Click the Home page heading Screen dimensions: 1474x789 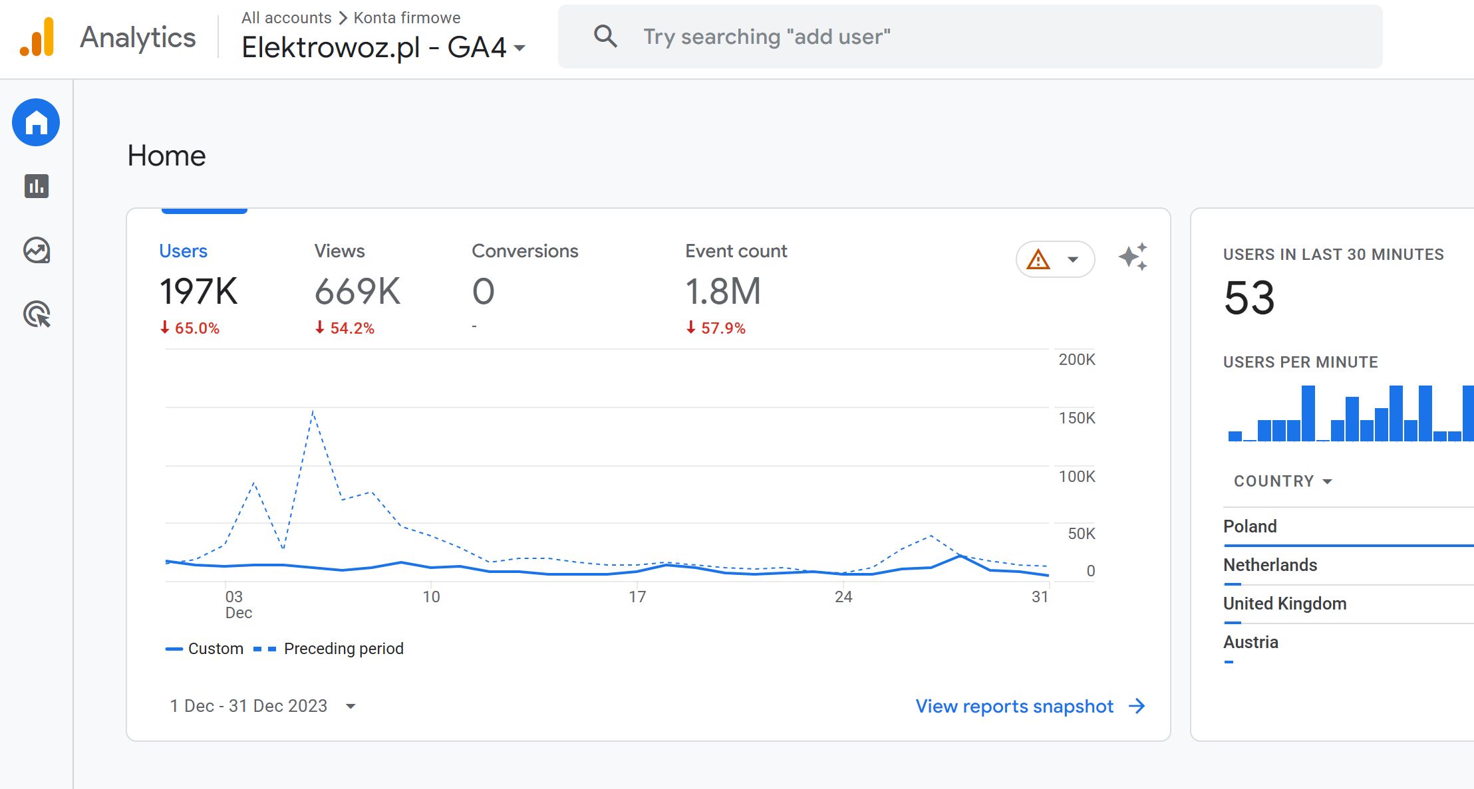point(166,156)
